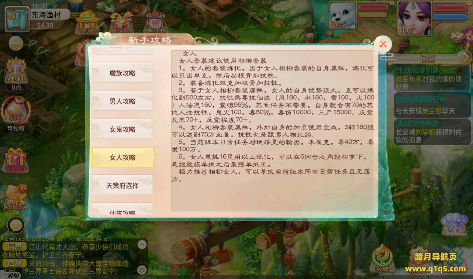473x279 pixels.
Task: Select the 魔族攻略 guide tab
Action: point(122,73)
